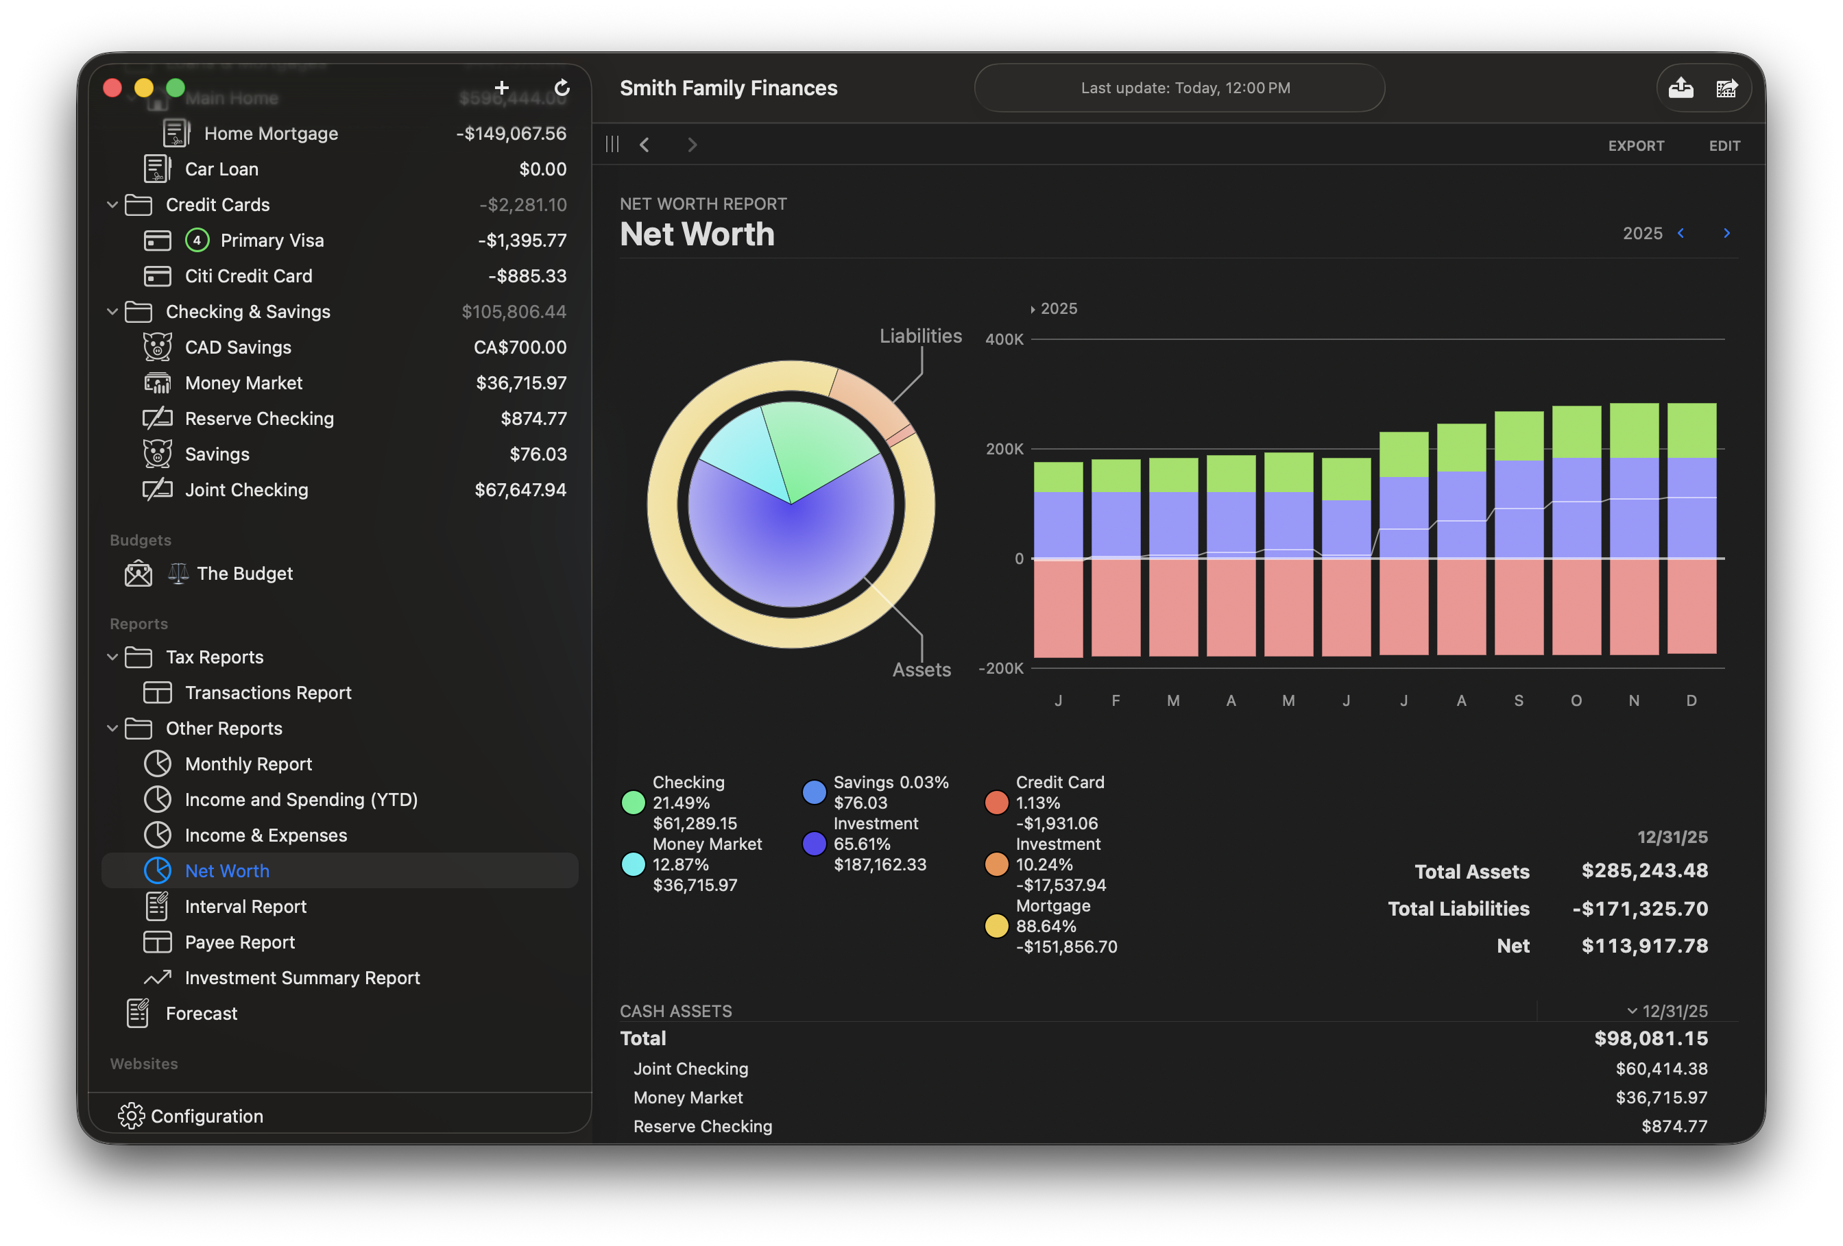Screen dimensions: 1843x1246
Task: Open Configuration gear icon
Action: pos(131,1115)
